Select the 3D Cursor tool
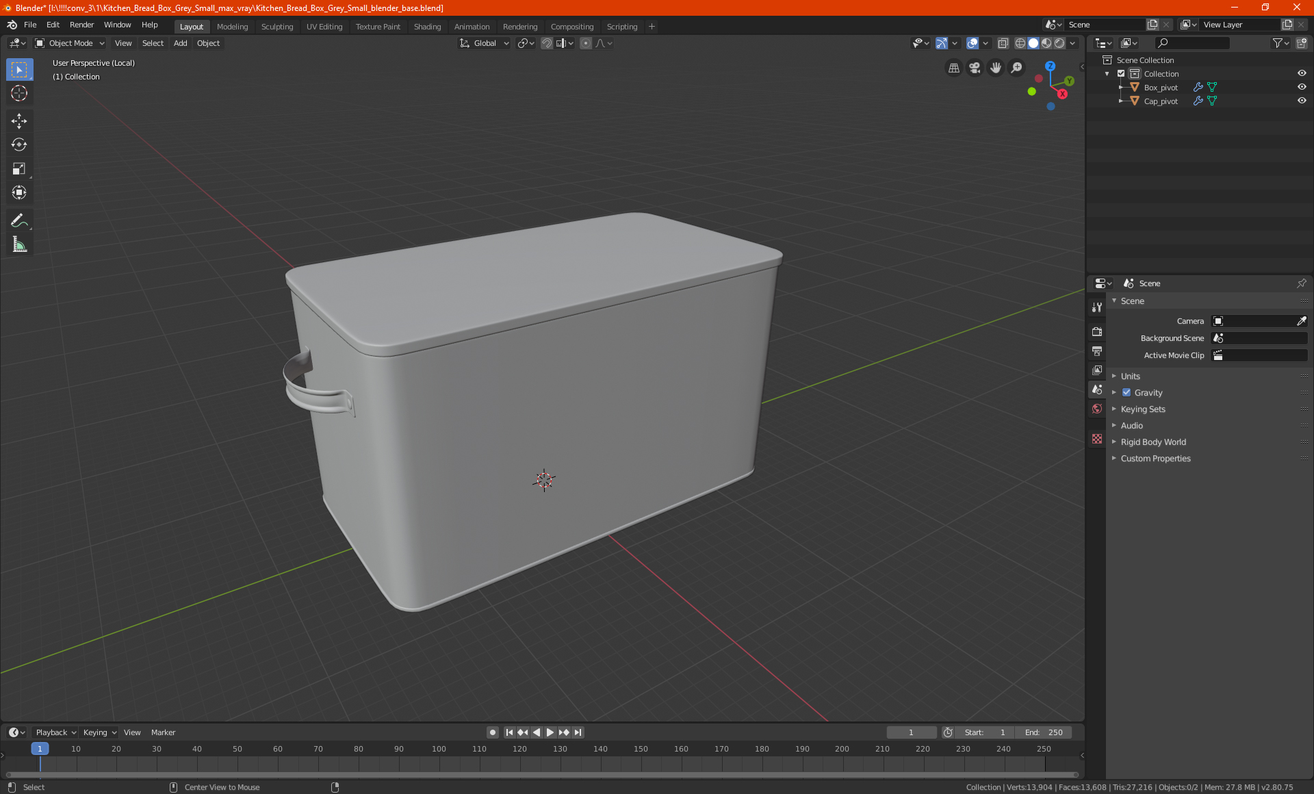 19,93
